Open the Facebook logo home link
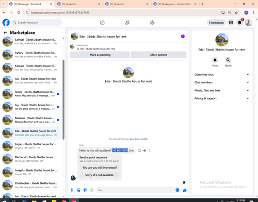Image resolution: width=258 pixels, height=202 pixels. click(x=6, y=23)
